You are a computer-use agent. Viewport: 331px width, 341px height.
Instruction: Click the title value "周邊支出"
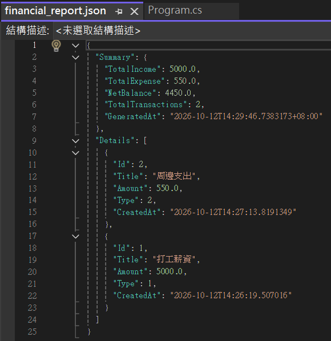(174, 176)
